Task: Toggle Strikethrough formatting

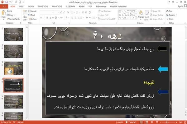Action: coord(53,18)
